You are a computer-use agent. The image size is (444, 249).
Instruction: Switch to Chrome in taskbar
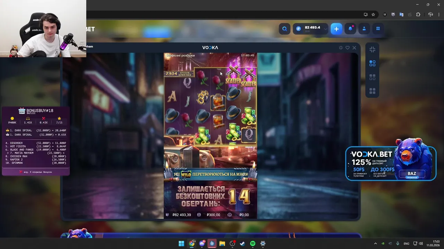[191, 243]
